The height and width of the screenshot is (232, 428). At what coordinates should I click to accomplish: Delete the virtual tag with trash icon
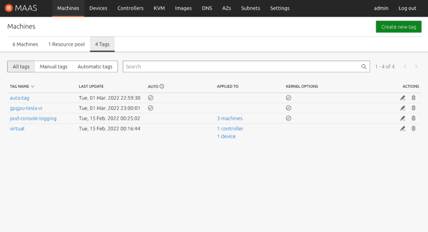click(x=414, y=129)
